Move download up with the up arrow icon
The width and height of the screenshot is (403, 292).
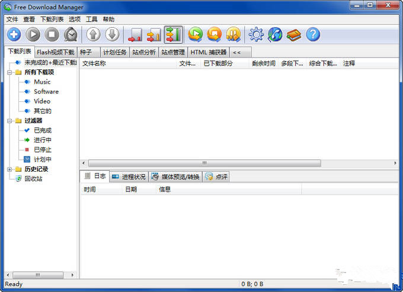[93, 34]
